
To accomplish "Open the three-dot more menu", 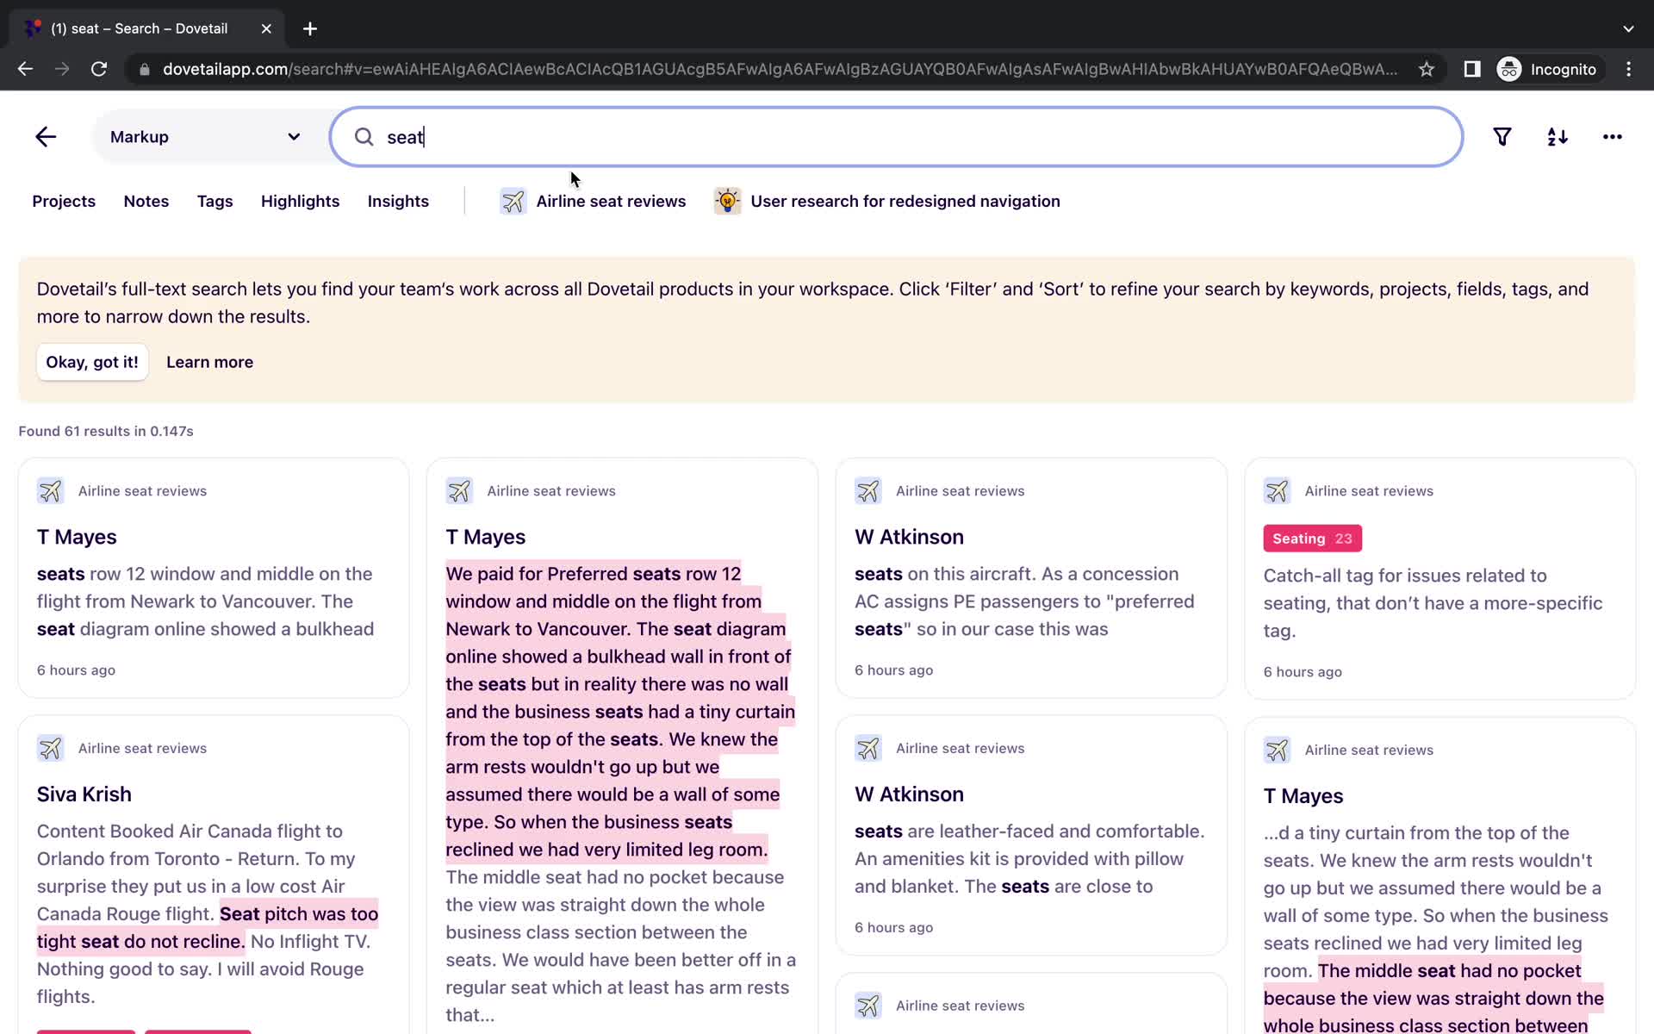I will (x=1612, y=137).
